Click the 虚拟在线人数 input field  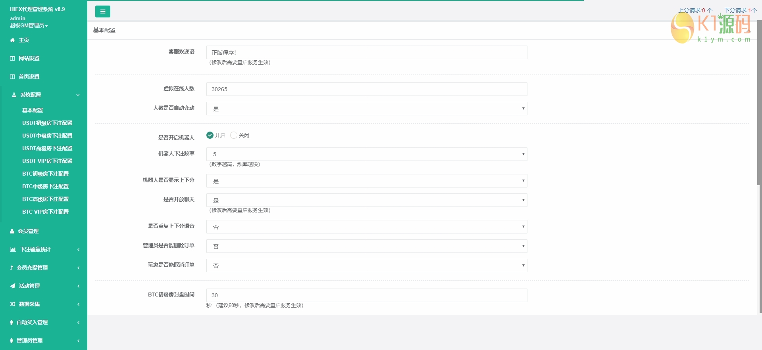367,89
